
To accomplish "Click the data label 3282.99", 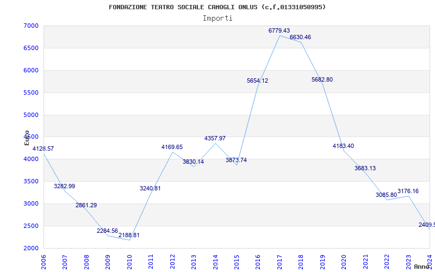I will [x=64, y=186].
